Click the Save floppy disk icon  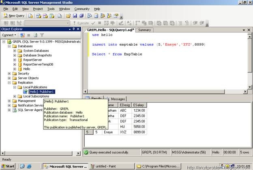75,16
